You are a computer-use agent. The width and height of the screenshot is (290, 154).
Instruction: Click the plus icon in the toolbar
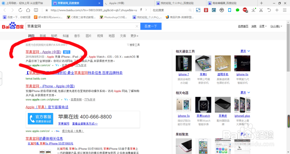[x=277, y=10]
